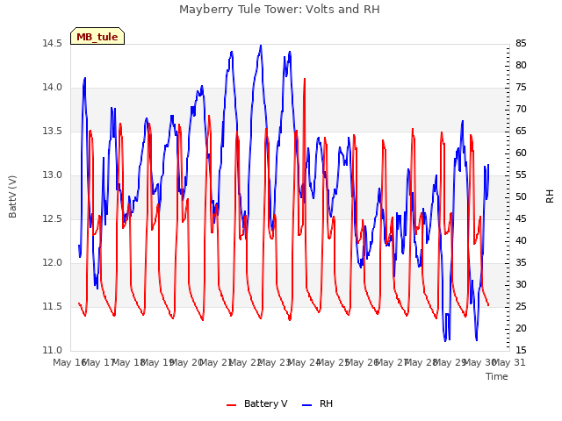The height and width of the screenshot is (421, 562).
Task: Click the 12.0 left axis tick label
Action: coord(53,263)
